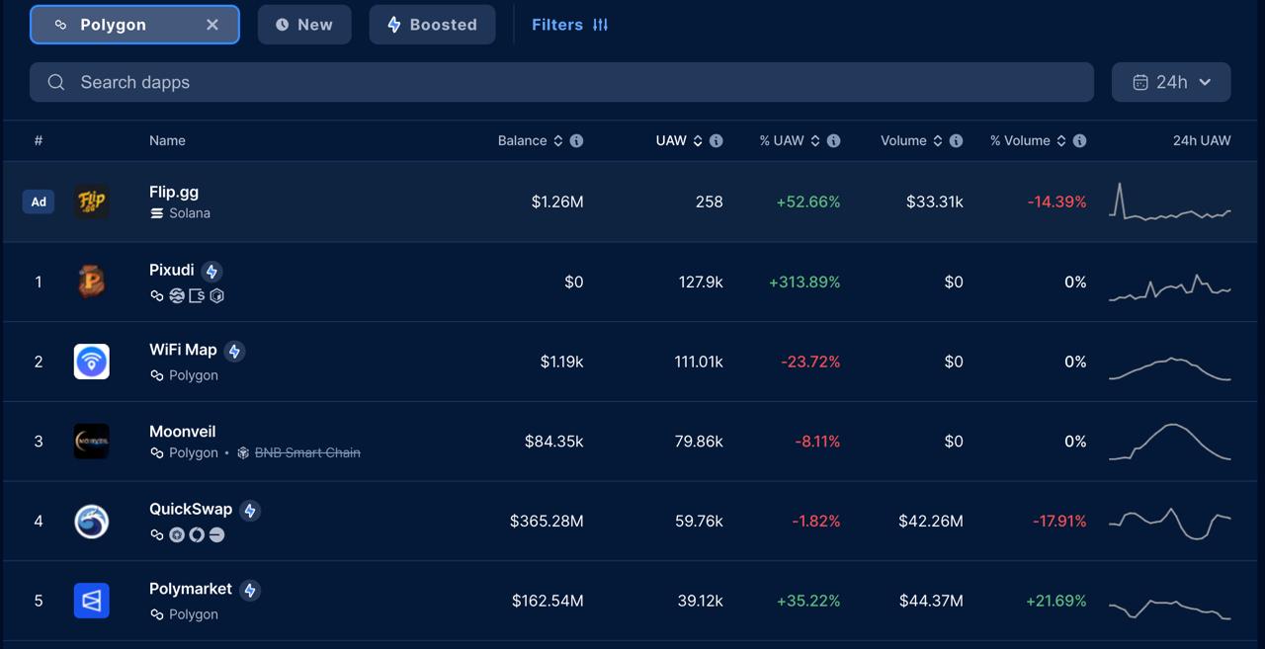This screenshot has width=1265, height=649.
Task: Click the Moonveil logo icon
Action: (x=91, y=442)
